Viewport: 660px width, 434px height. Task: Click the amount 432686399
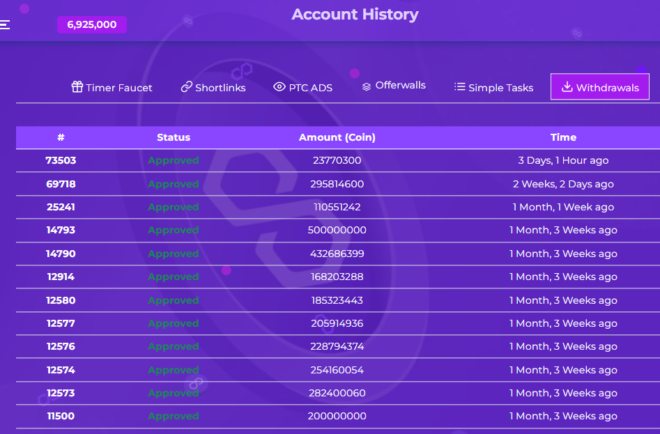337,254
